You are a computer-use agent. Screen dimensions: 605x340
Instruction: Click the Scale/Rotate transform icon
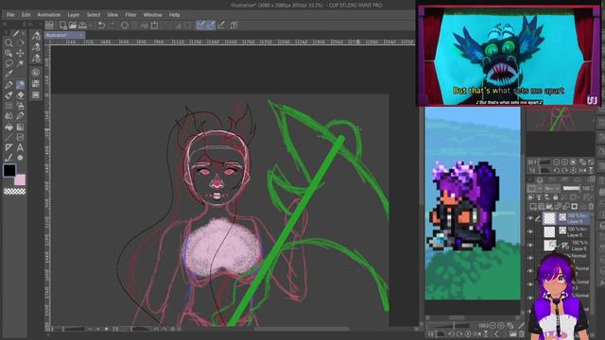pyautogui.click(x=154, y=25)
